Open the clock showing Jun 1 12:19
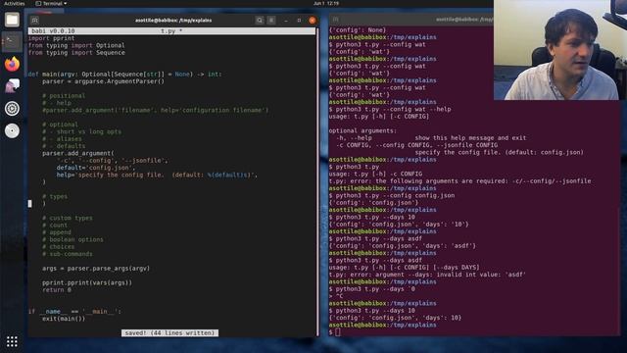627x353 pixels. click(x=326, y=3)
